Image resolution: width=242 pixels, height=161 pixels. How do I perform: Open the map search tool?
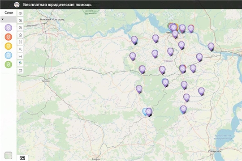click(x=20, y=49)
